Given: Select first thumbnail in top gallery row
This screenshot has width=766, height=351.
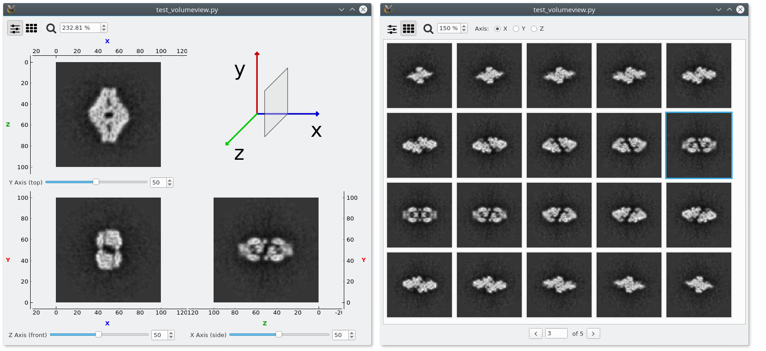Looking at the screenshot, I should pos(419,76).
